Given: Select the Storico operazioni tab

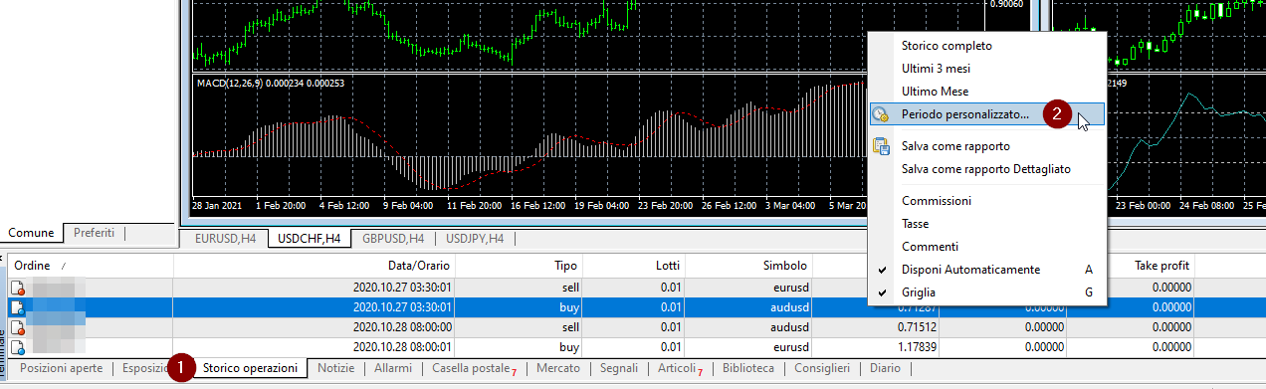Looking at the screenshot, I should (x=250, y=368).
